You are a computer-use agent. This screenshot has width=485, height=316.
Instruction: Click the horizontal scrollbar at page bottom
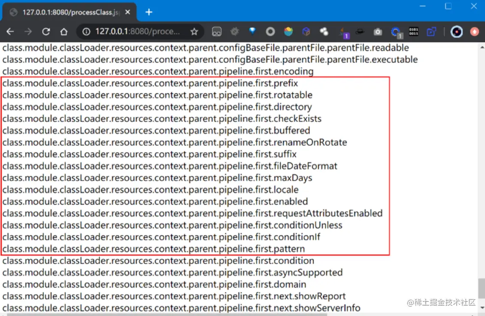pos(167,314)
